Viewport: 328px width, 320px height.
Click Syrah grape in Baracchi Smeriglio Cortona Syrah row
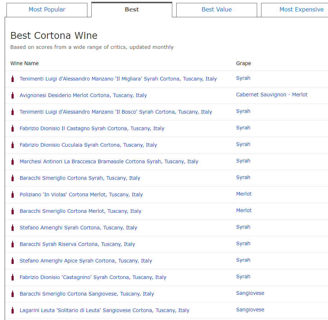pos(243,177)
